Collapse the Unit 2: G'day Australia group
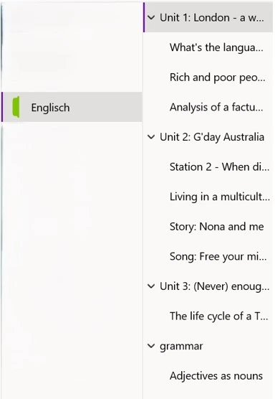This screenshot has width=275, height=399. 151,137
